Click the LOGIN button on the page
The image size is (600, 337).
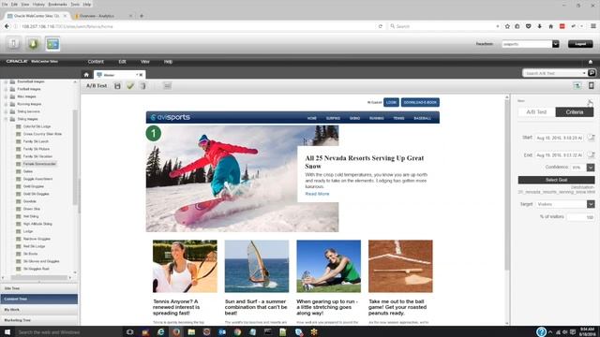tap(391, 102)
